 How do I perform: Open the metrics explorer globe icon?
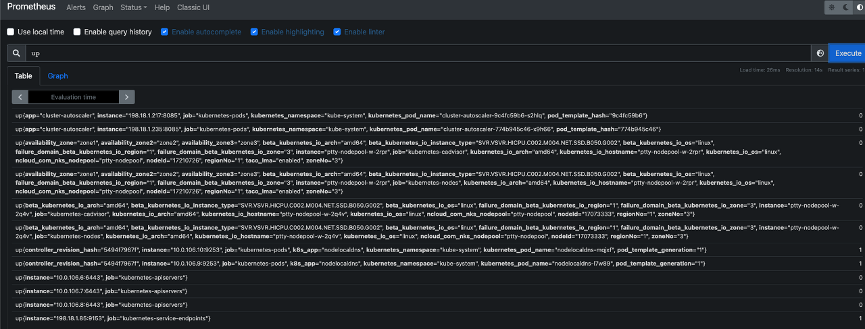[820, 53]
